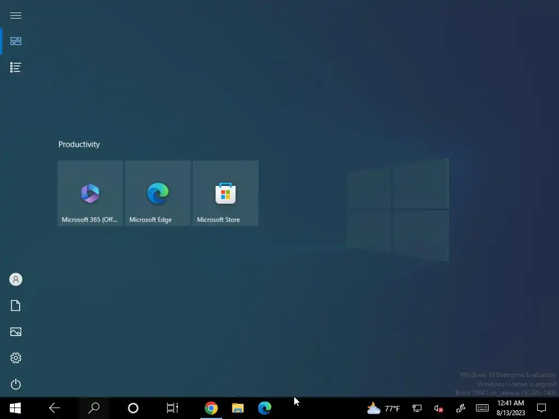Click the muted volume tray icon
559x419 pixels.
point(438,408)
